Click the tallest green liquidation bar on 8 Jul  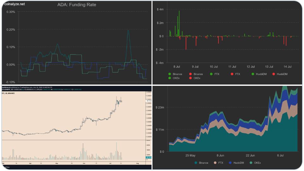(x=179, y=23)
